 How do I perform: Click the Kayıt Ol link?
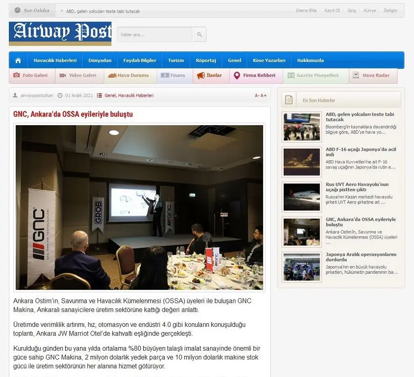332,11
